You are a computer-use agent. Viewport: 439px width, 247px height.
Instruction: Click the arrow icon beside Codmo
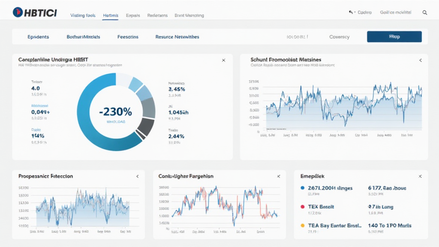(351, 13)
